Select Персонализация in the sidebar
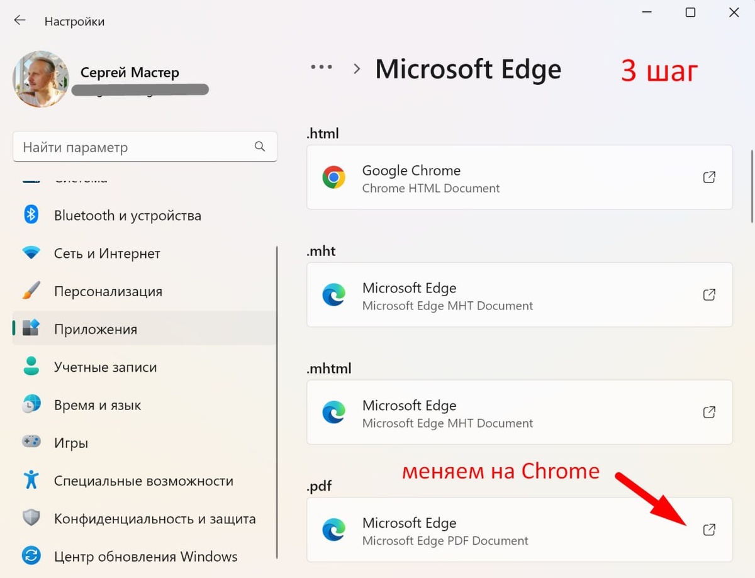Viewport: 755px width, 578px height. click(108, 291)
